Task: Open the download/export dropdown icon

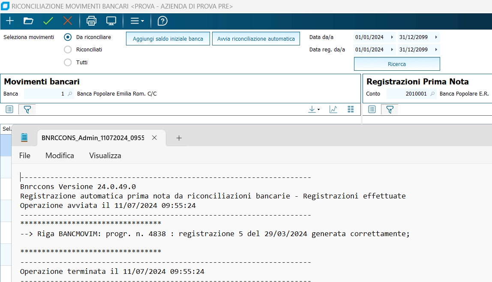Action: (x=314, y=109)
